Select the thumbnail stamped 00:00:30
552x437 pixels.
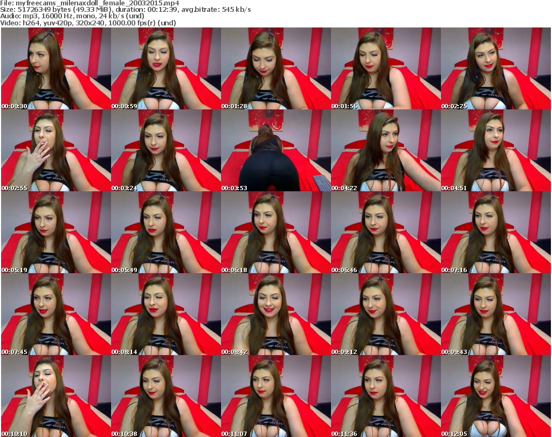(56, 68)
